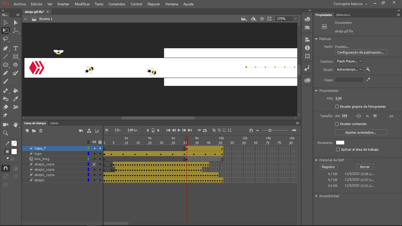Image resolution: width=402 pixels, height=226 pixels.
Task: Open the Destino Flash Player dropdown
Action: point(349,61)
